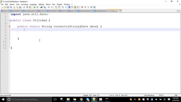Collapse the convertirString method fold marker

10,26
